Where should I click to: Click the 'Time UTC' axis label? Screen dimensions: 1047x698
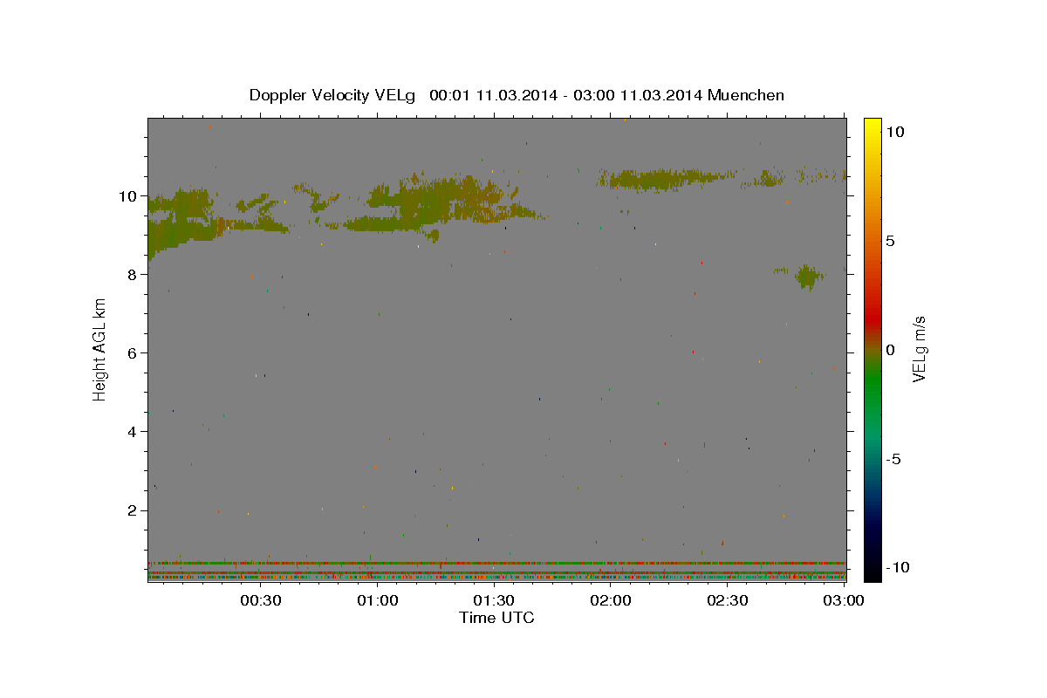click(496, 618)
